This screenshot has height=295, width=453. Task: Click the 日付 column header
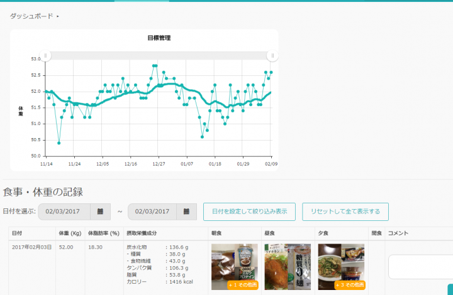point(17,233)
